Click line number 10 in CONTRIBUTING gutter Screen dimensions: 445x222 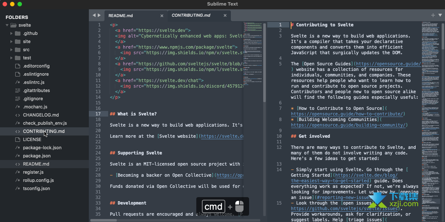tap(279, 136)
